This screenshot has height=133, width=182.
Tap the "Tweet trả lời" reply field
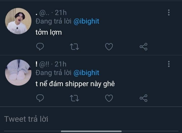point(91,119)
